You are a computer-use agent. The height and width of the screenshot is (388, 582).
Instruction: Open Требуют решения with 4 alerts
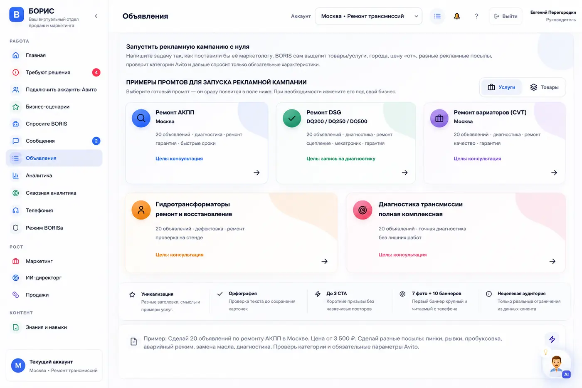(x=54, y=72)
